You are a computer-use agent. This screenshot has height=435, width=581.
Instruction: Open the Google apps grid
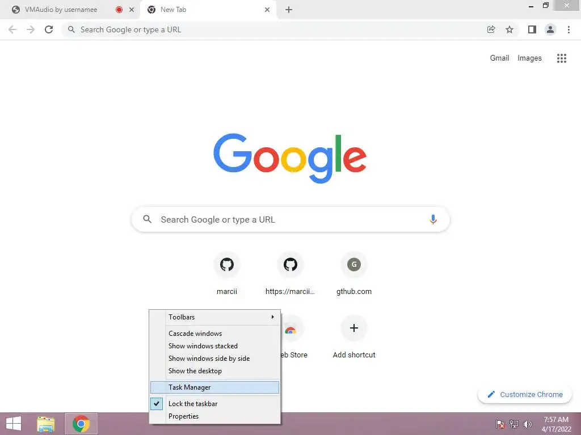561,58
